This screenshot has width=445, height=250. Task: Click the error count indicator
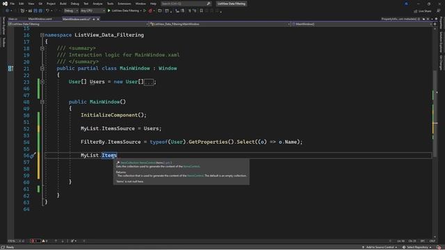point(35,241)
